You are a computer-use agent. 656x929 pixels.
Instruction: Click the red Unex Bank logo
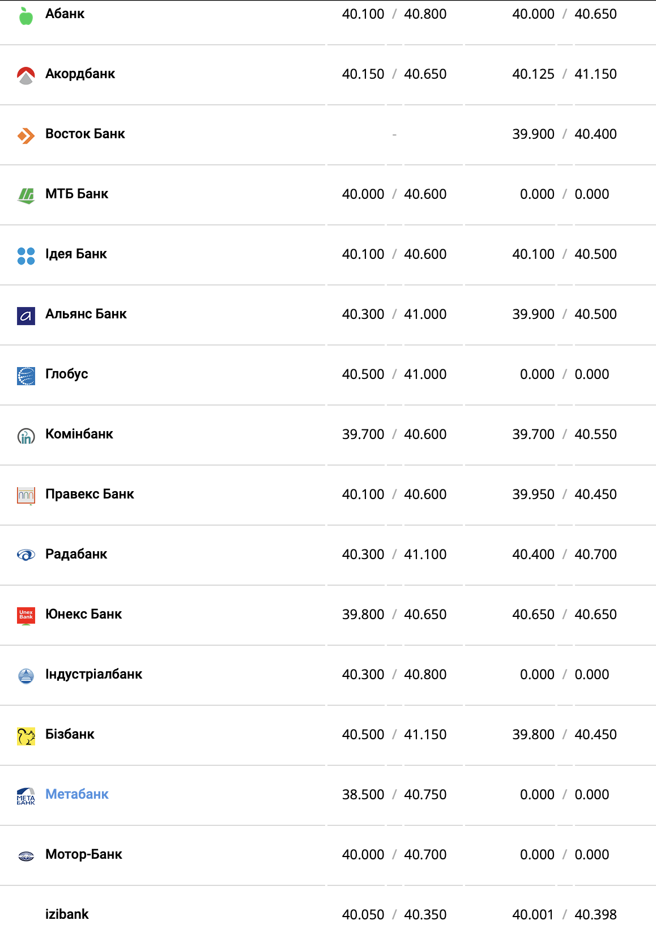coord(26,616)
